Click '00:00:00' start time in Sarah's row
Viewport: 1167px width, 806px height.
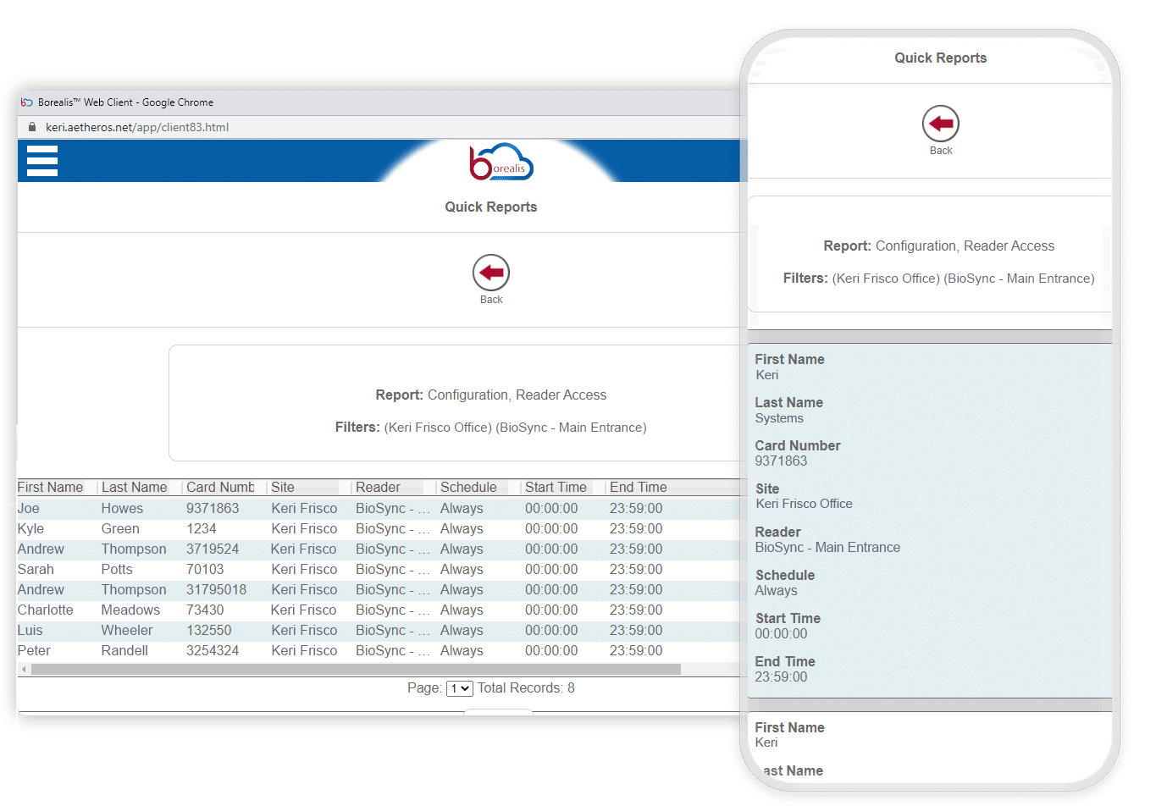[551, 570]
